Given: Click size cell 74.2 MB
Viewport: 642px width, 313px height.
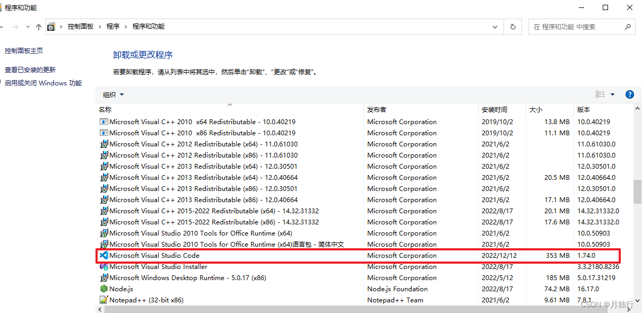Looking at the screenshot, I should coord(557,289).
